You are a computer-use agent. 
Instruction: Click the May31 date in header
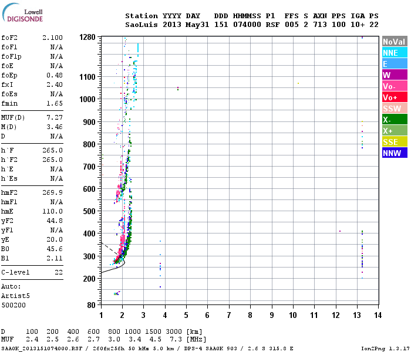[x=197, y=25]
